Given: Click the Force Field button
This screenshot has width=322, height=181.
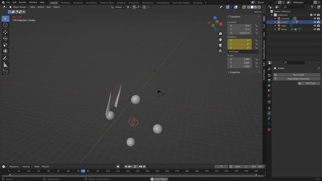Looking at the screenshot, I should coord(296,75).
